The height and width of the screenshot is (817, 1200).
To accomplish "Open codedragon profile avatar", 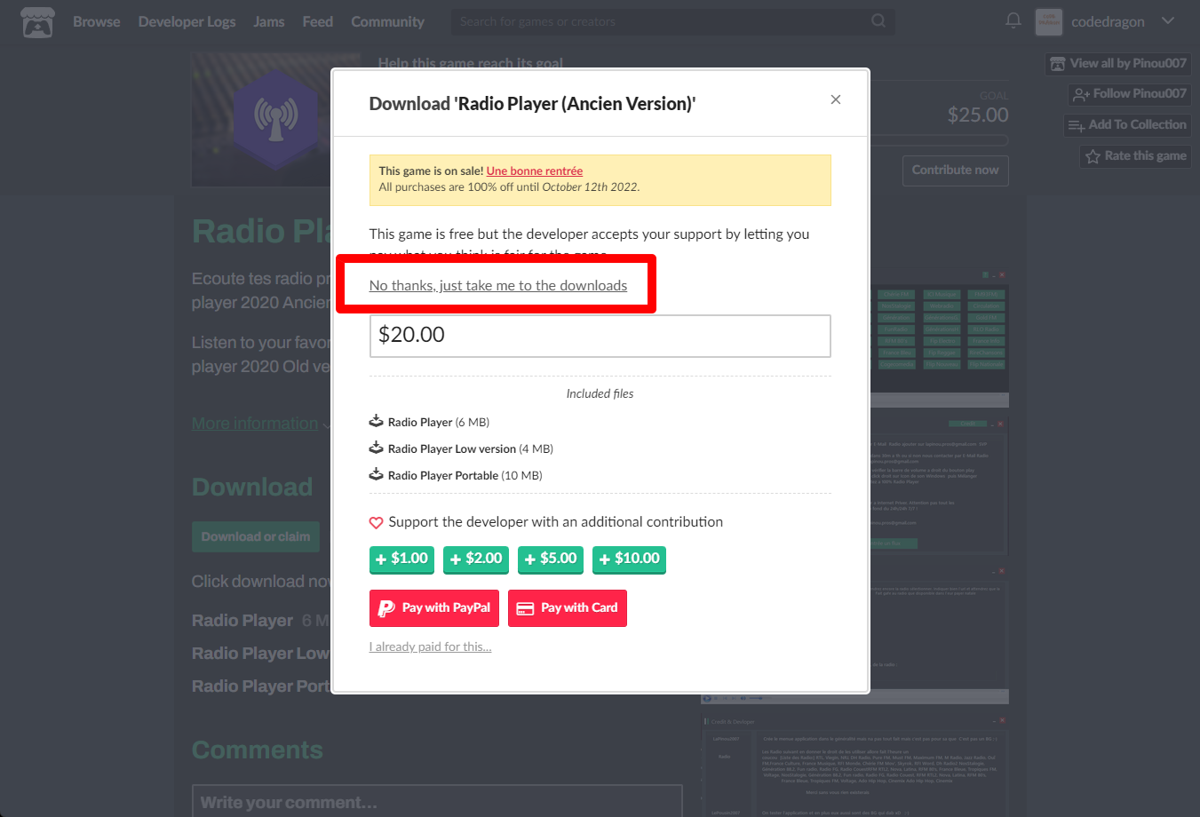I will 1049,21.
